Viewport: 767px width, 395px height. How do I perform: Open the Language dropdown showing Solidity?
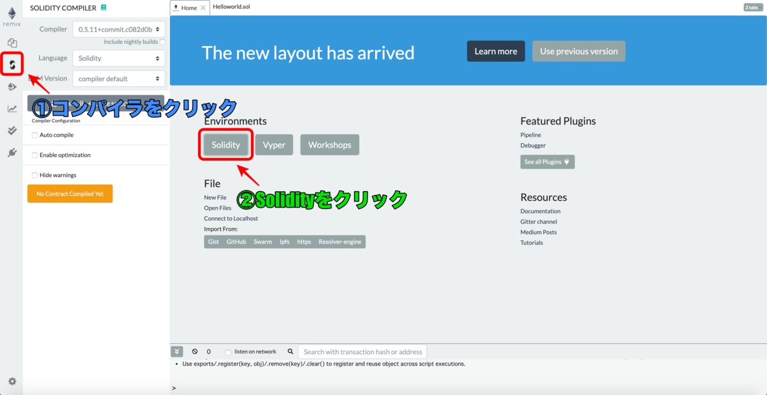click(x=119, y=58)
